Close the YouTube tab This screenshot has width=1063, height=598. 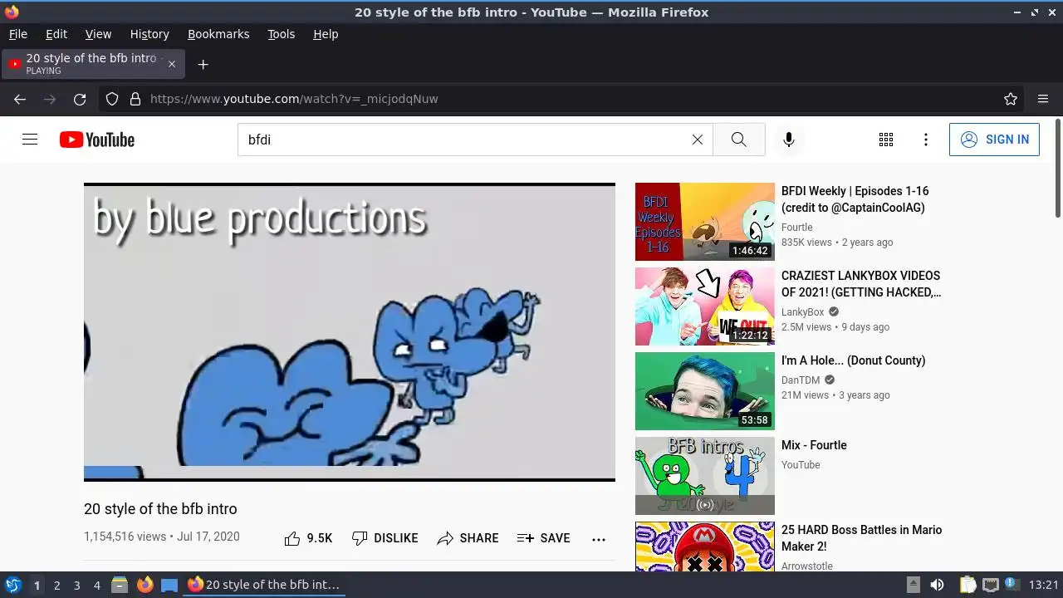[x=172, y=64]
